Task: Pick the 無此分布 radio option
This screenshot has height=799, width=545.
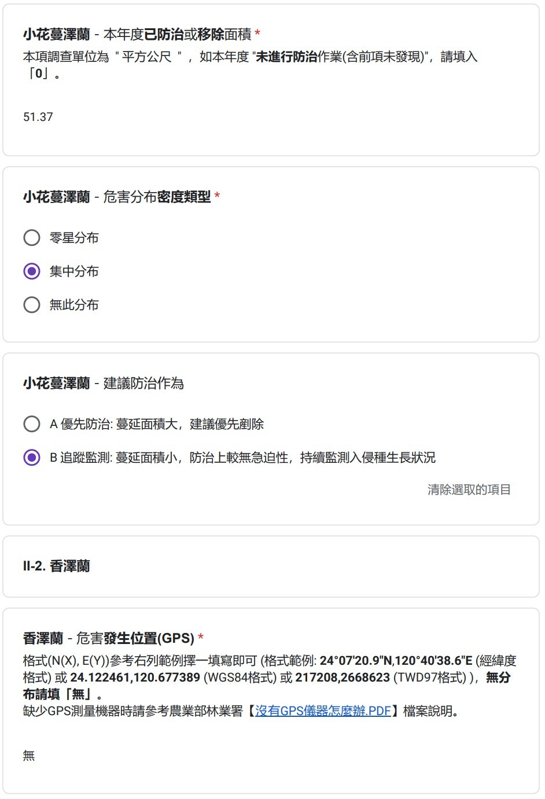Action: click(32, 305)
